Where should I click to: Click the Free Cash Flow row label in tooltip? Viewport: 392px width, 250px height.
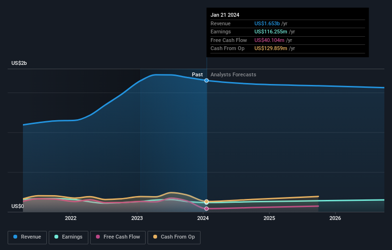(x=229, y=40)
